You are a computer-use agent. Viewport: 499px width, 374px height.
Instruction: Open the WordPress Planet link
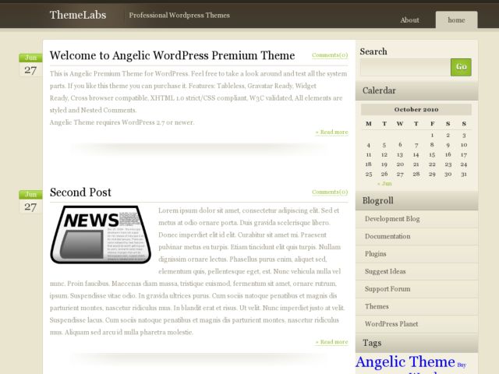[392, 323]
